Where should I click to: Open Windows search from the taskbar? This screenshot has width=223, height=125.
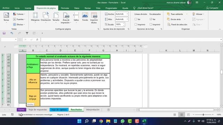click(x=86, y=121)
